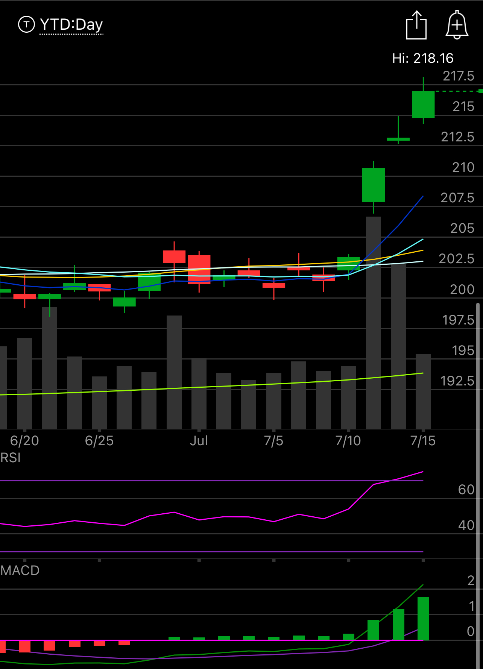Tap the RSI indicator label
483x669 pixels.
(x=11, y=458)
